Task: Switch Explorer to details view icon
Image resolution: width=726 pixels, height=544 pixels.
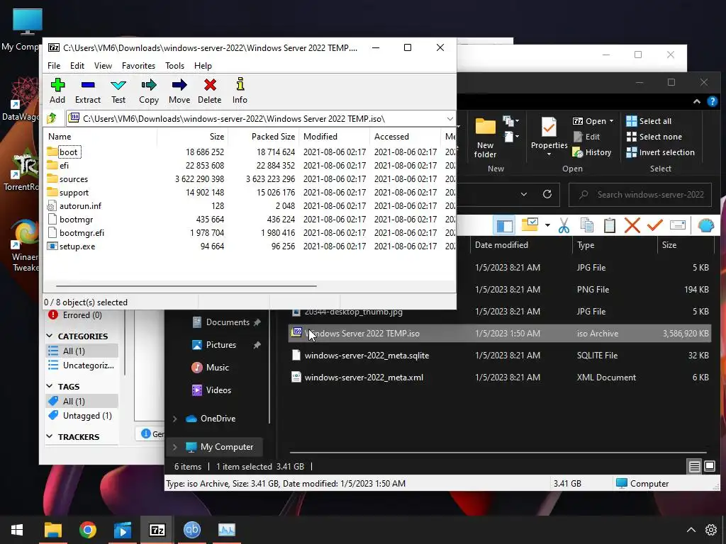Action: [x=694, y=466]
